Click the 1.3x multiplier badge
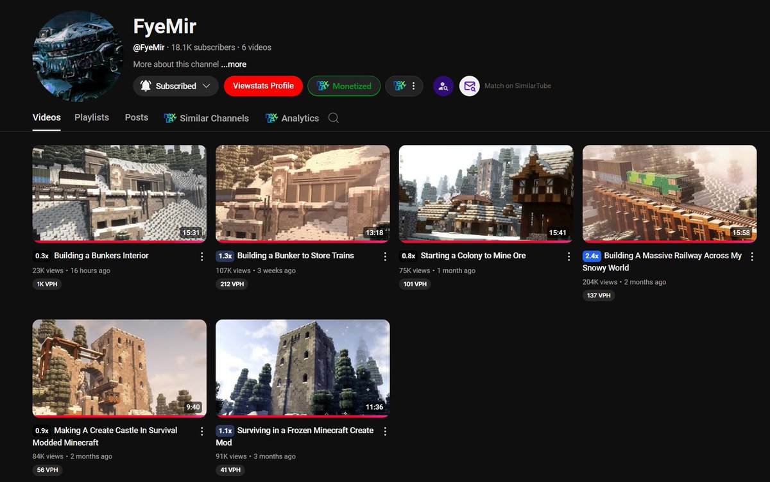 [225, 256]
